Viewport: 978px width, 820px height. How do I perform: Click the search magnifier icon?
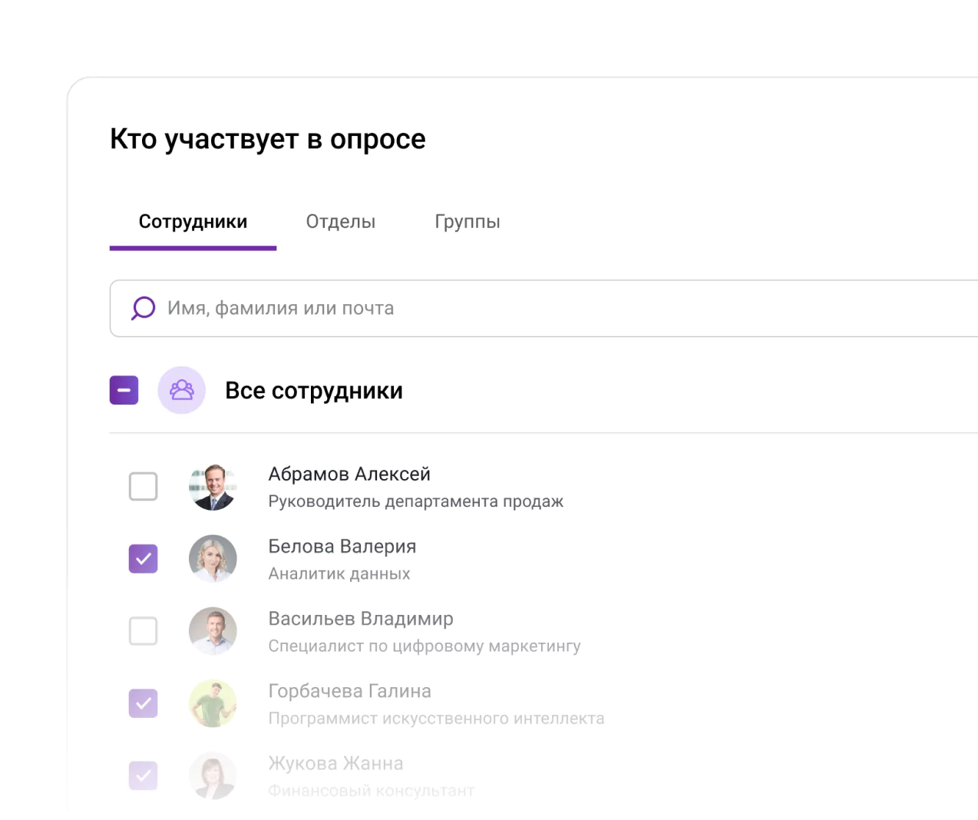point(143,308)
